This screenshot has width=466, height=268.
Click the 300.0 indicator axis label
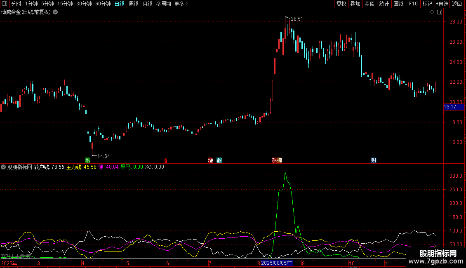pos(456,176)
